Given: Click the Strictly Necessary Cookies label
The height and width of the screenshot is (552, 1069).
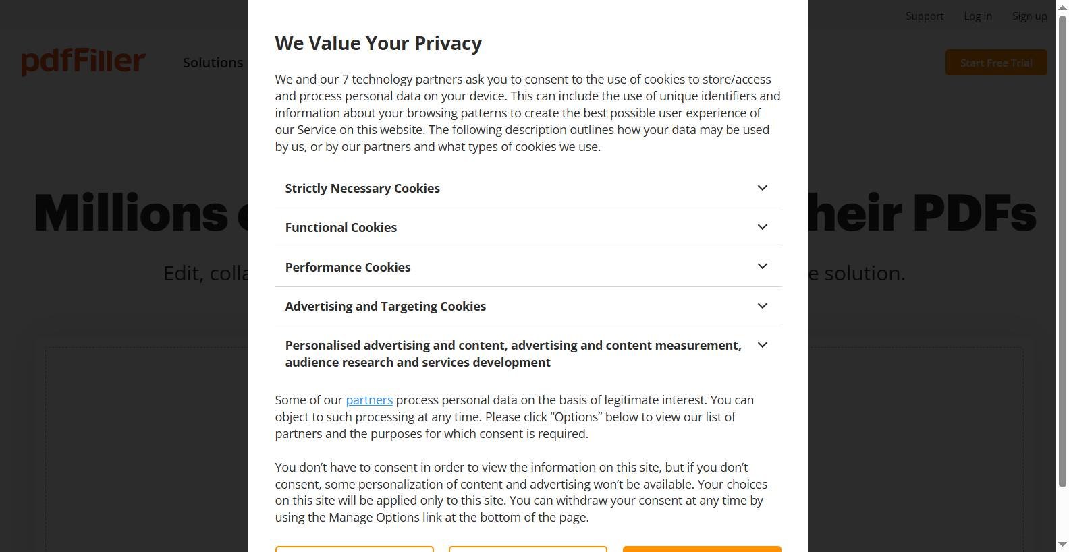Looking at the screenshot, I should [362, 189].
